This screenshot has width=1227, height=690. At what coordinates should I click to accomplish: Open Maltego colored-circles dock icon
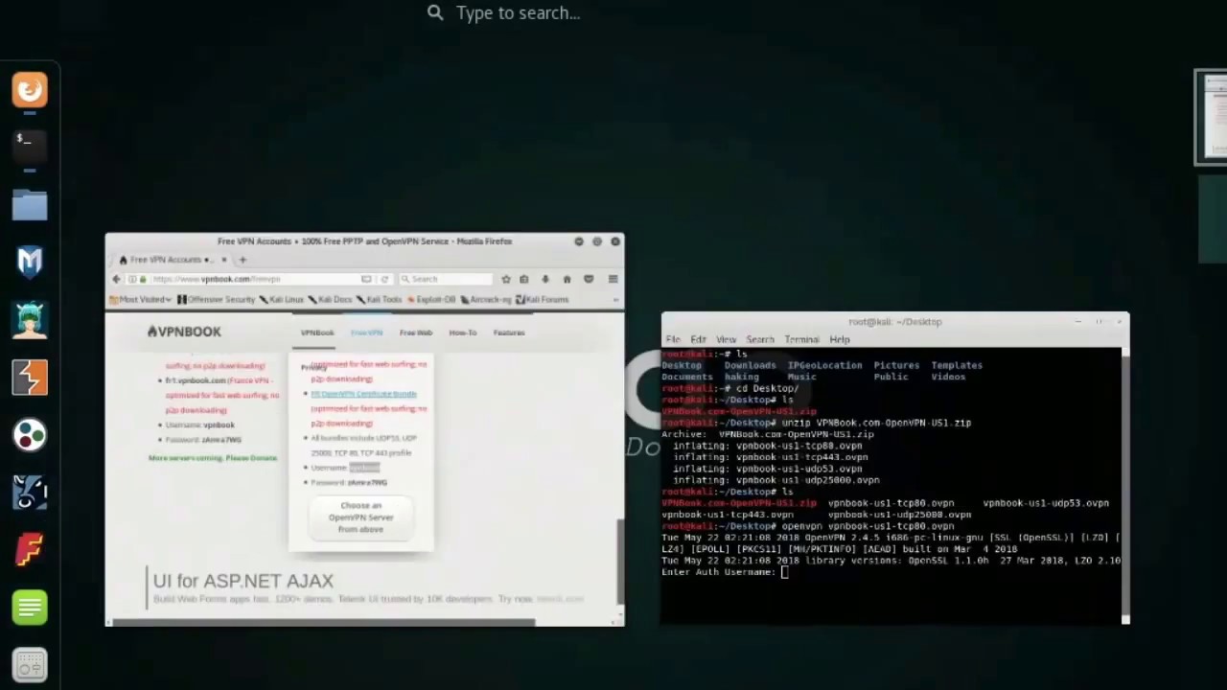pyautogui.click(x=30, y=435)
